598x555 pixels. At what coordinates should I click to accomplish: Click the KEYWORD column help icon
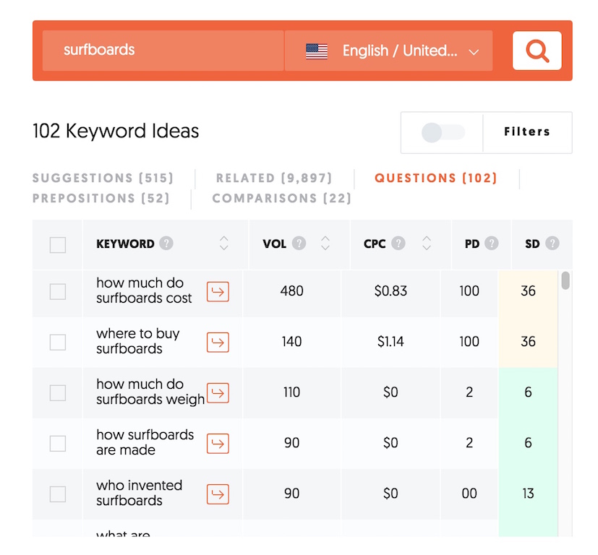pos(166,244)
